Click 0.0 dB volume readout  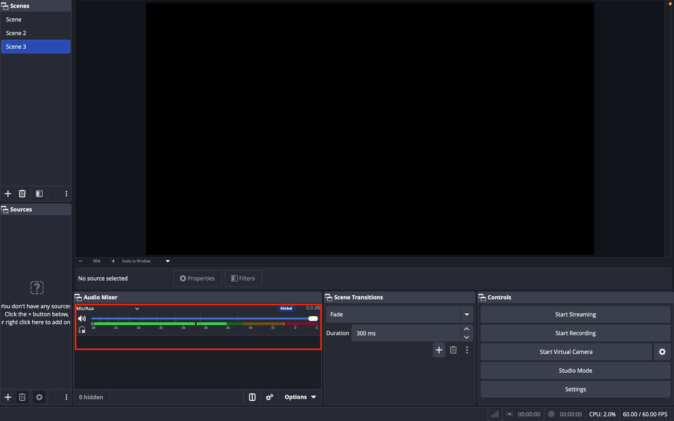pyautogui.click(x=313, y=308)
